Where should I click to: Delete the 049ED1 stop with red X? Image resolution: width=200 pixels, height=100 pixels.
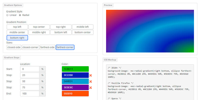[x=91, y=81]
